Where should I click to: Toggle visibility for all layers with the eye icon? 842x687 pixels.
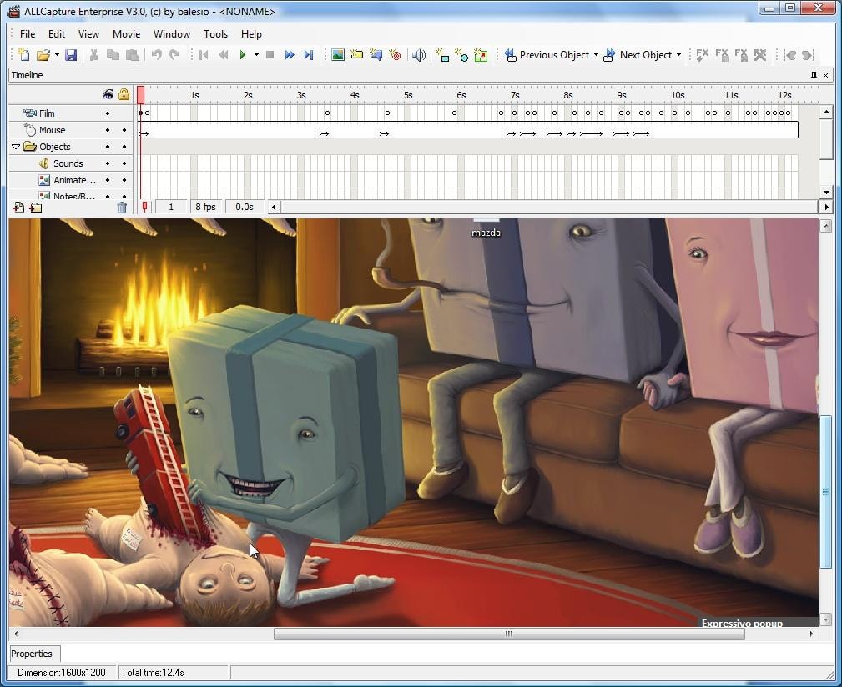[108, 95]
